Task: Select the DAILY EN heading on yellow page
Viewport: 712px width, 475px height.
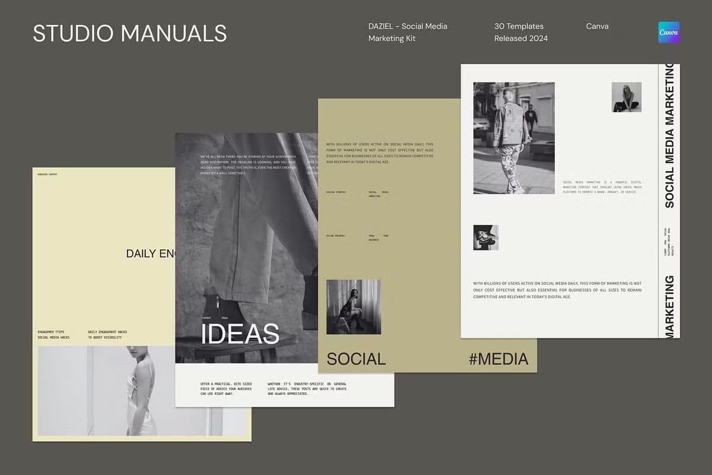Action: click(x=150, y=254)
